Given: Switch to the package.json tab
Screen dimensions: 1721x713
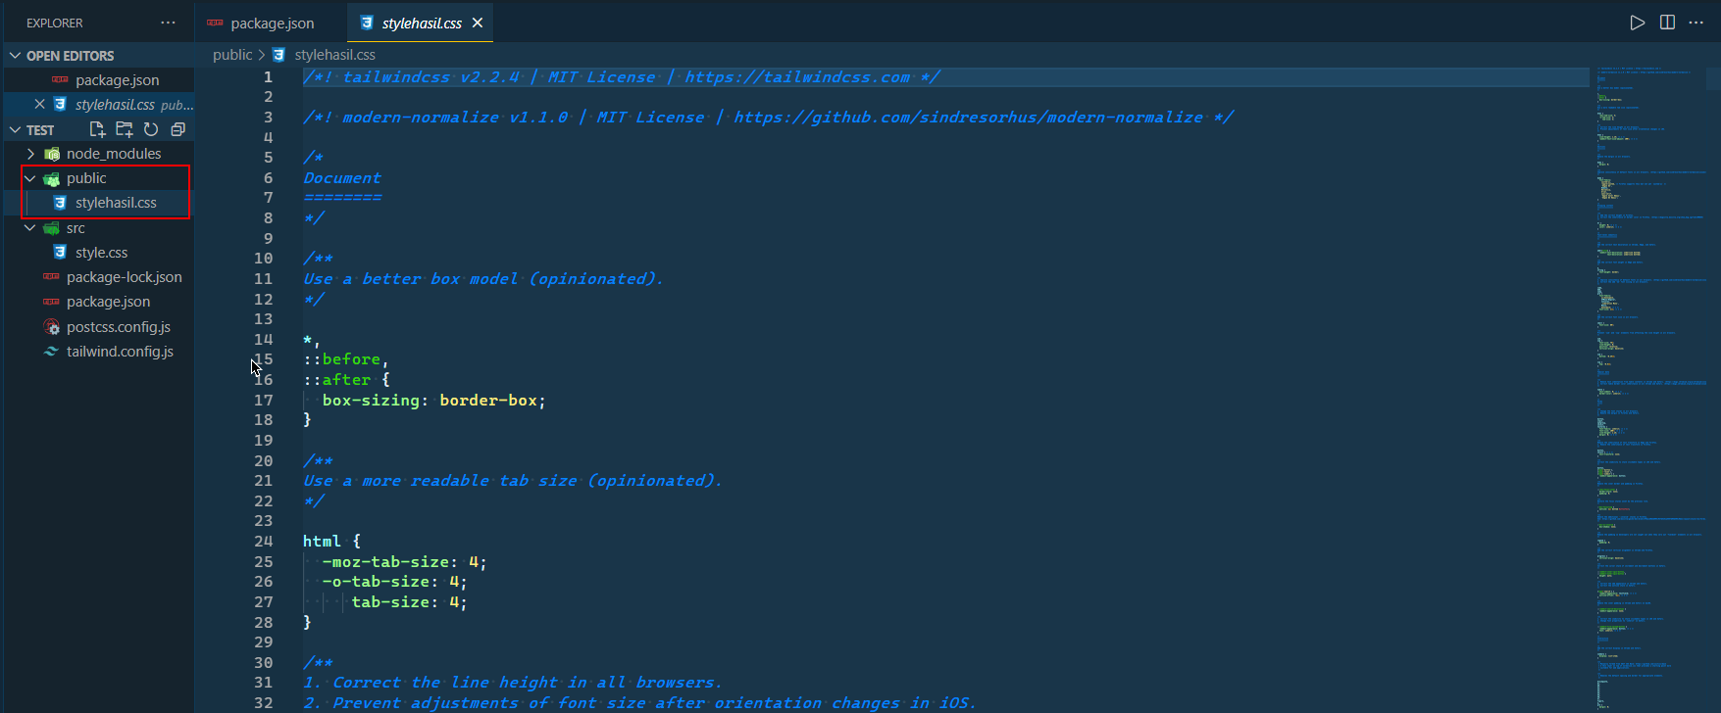Looking at the screenshot, I should [272, 24].
